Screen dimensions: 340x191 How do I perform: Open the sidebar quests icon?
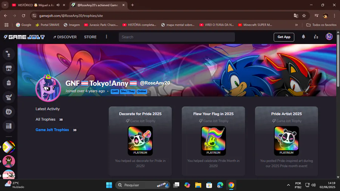coord(9,97)
